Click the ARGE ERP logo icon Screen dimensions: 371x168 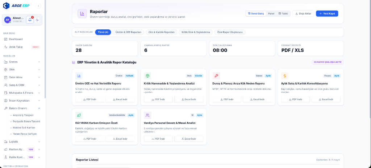[x=7, y=6]
